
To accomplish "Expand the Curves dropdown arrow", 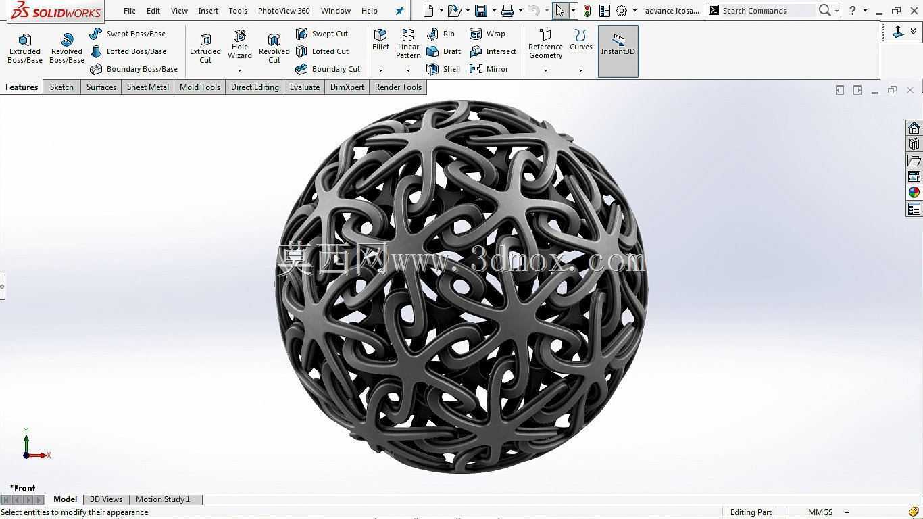I will coord(580,70).
